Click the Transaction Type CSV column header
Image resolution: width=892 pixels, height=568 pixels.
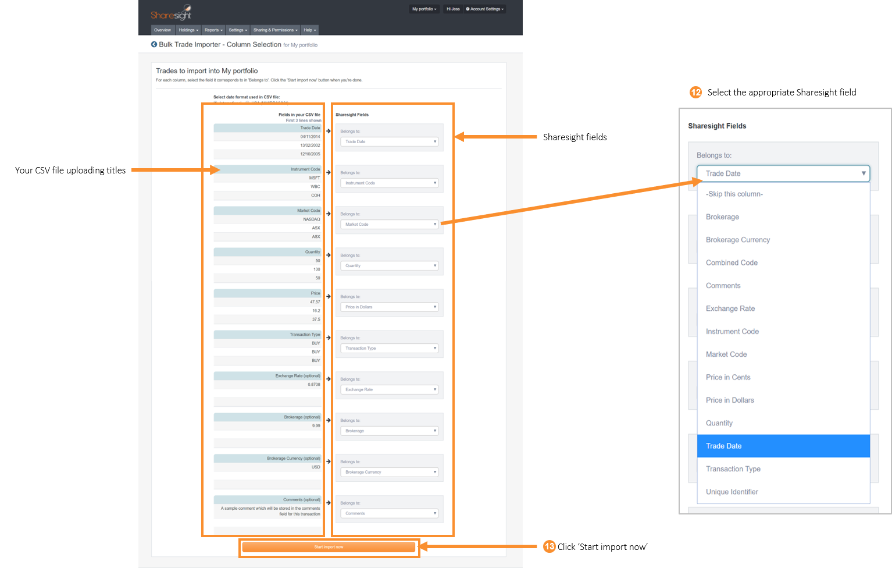point(267,335)
